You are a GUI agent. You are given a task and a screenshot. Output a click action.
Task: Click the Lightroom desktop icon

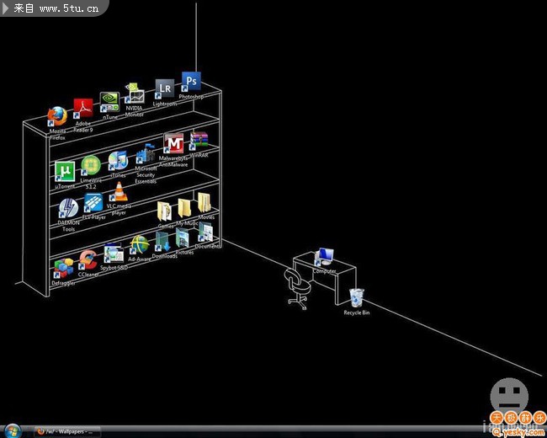165,89
